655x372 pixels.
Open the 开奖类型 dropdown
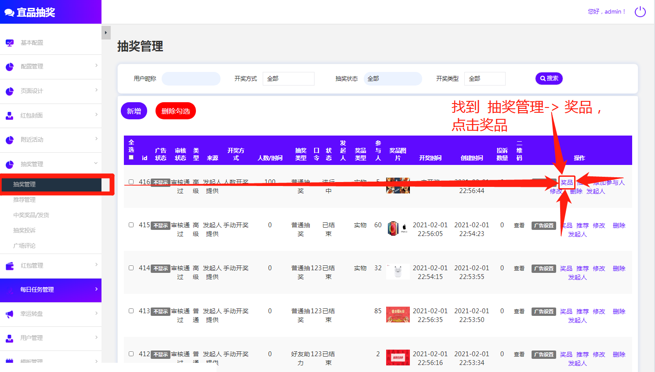pyautogui.click(x=485, y=79)
